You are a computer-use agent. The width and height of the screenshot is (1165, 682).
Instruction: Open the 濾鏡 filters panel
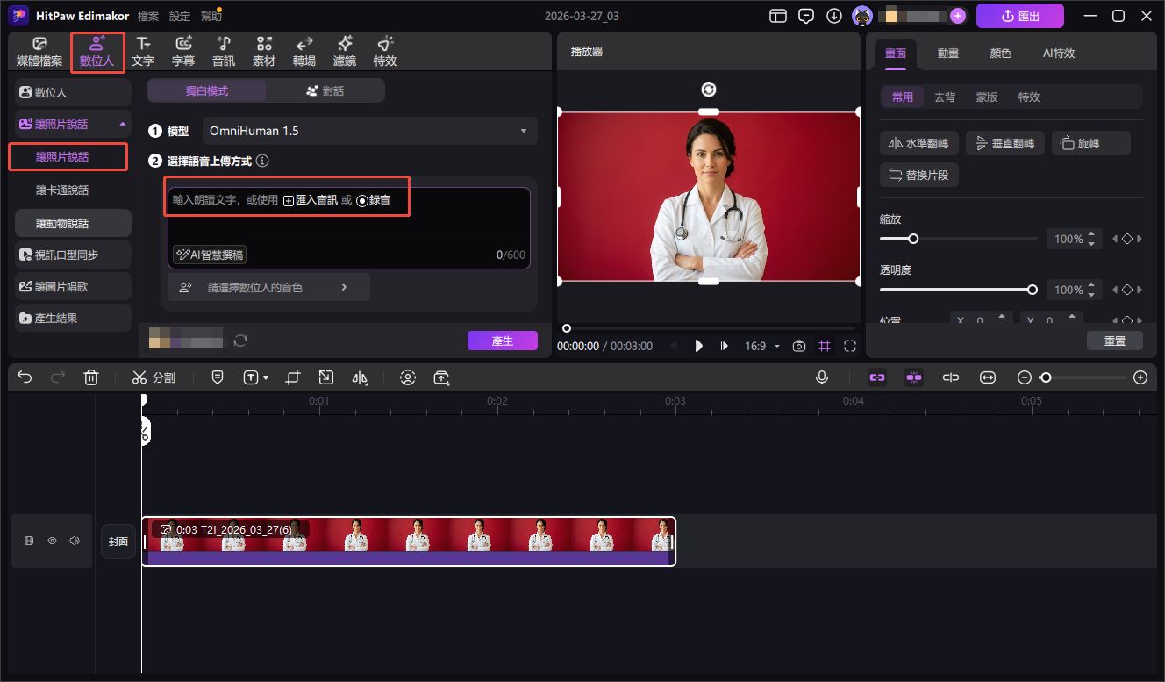345,52
